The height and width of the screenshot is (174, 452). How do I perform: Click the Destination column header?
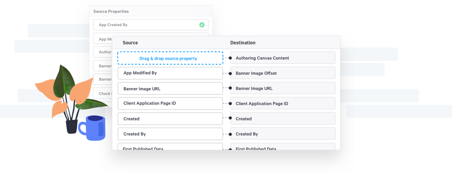click(x=243, y=43)
